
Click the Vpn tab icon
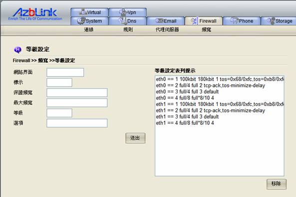[x=123, y=12]
